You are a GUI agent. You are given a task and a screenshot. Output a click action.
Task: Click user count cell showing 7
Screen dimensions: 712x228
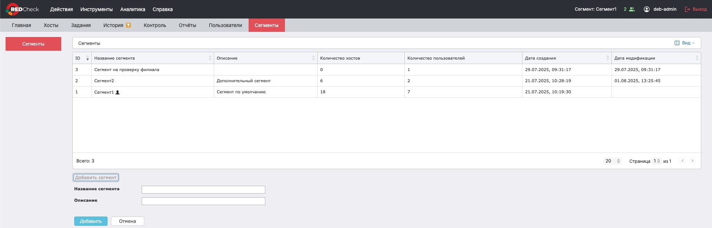(463, 92)
